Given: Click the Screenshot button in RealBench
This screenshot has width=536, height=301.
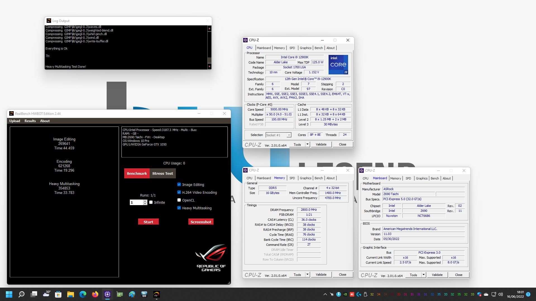Looking at the screenshot, I should click(x=201, y=222).
